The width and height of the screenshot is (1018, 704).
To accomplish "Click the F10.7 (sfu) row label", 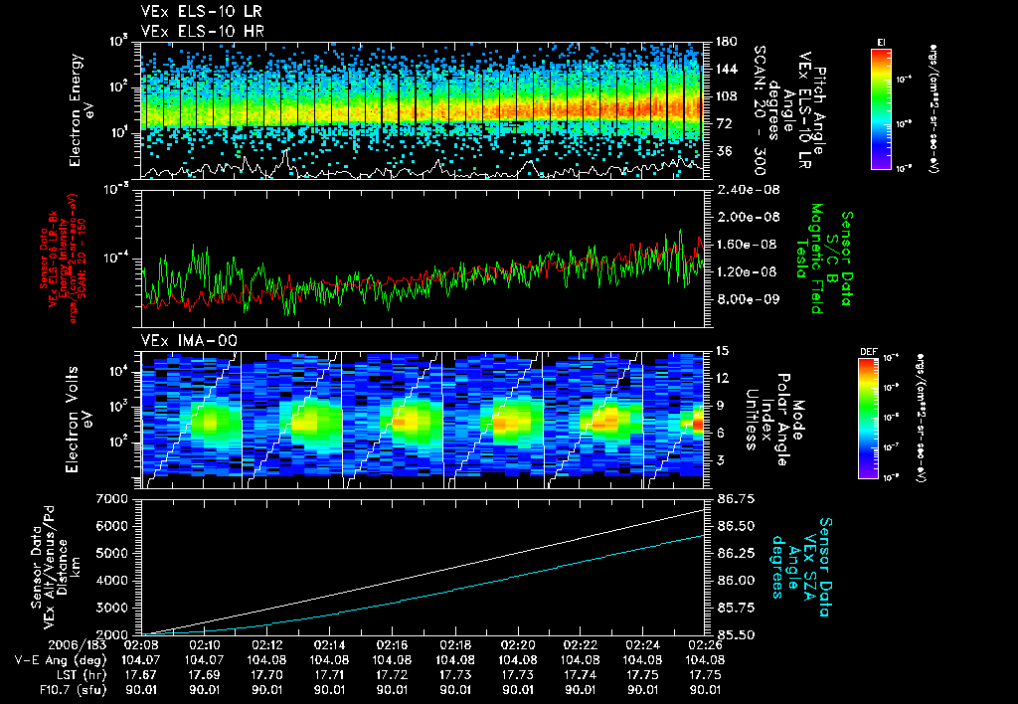I will click(72, 690).
